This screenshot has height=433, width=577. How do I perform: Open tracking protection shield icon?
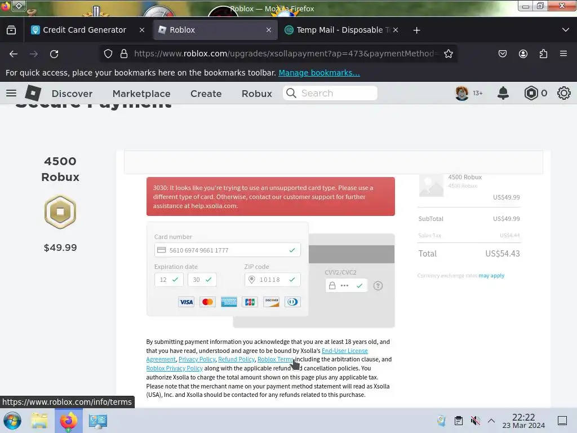pyautogui.click(x=108, y=54)
